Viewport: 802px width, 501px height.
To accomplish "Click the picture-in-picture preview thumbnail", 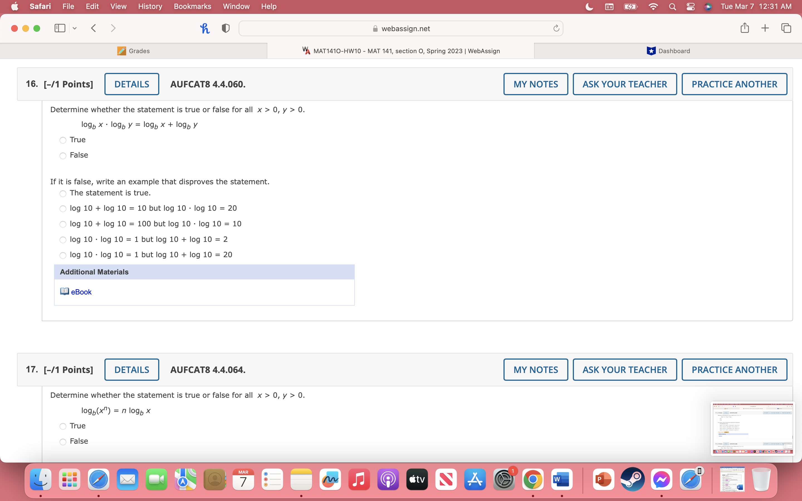I will [753, 428].
